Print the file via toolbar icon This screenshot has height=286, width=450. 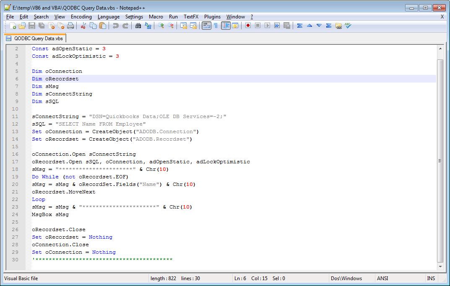coord(70,26)
